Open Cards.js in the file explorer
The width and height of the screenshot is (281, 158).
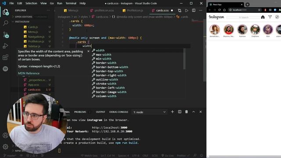click(33, 27)
